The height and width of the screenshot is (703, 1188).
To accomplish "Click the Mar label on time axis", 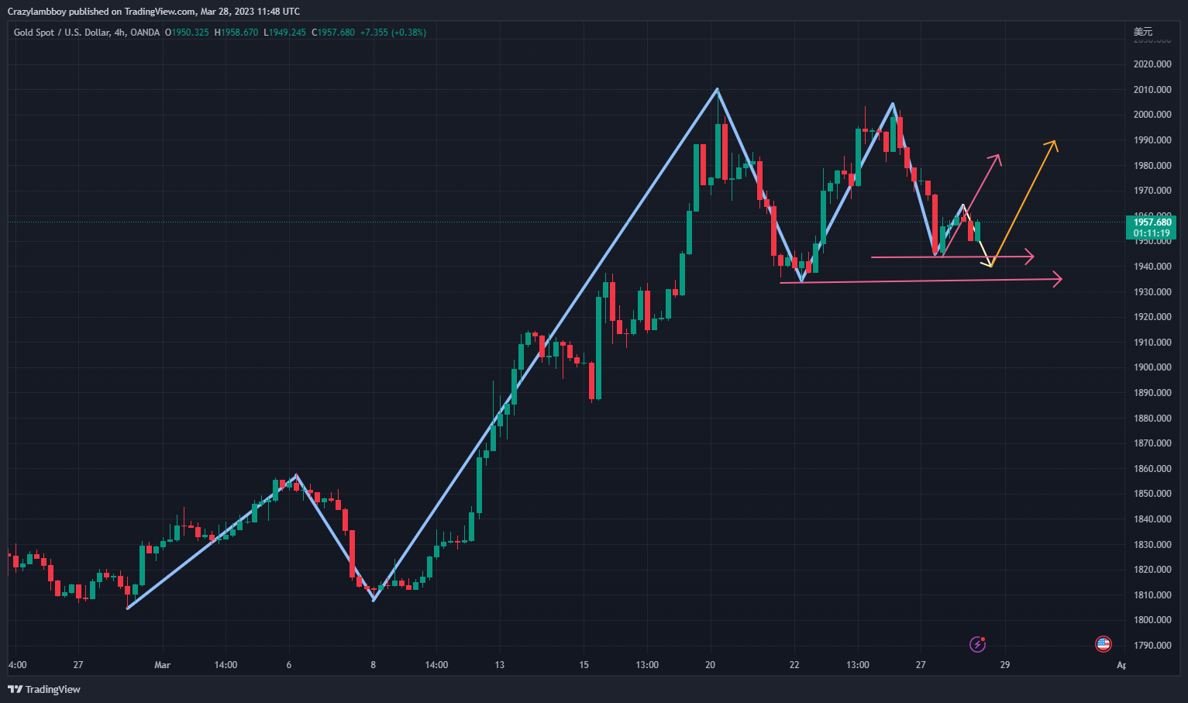I will coord(162,665).
